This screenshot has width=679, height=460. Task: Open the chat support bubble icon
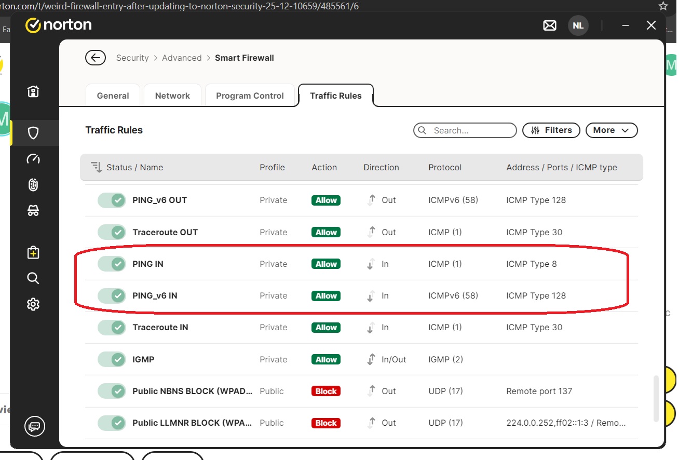point(35,426)
